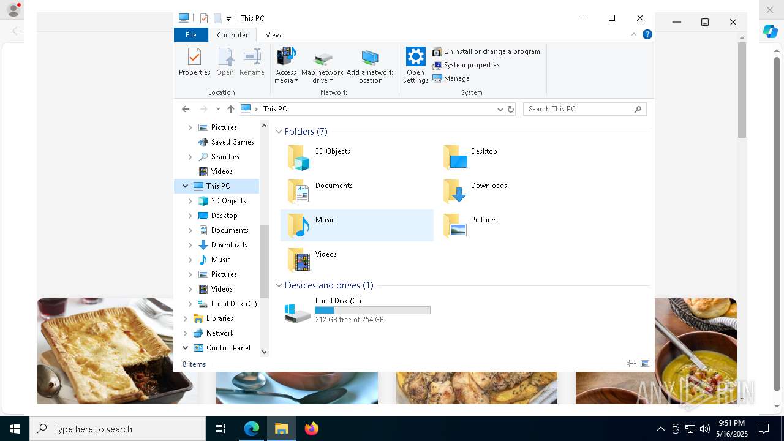Open Explorer help question mark icon

click(647, 34)
